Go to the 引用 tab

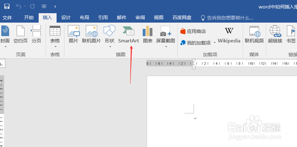[103, 18]
